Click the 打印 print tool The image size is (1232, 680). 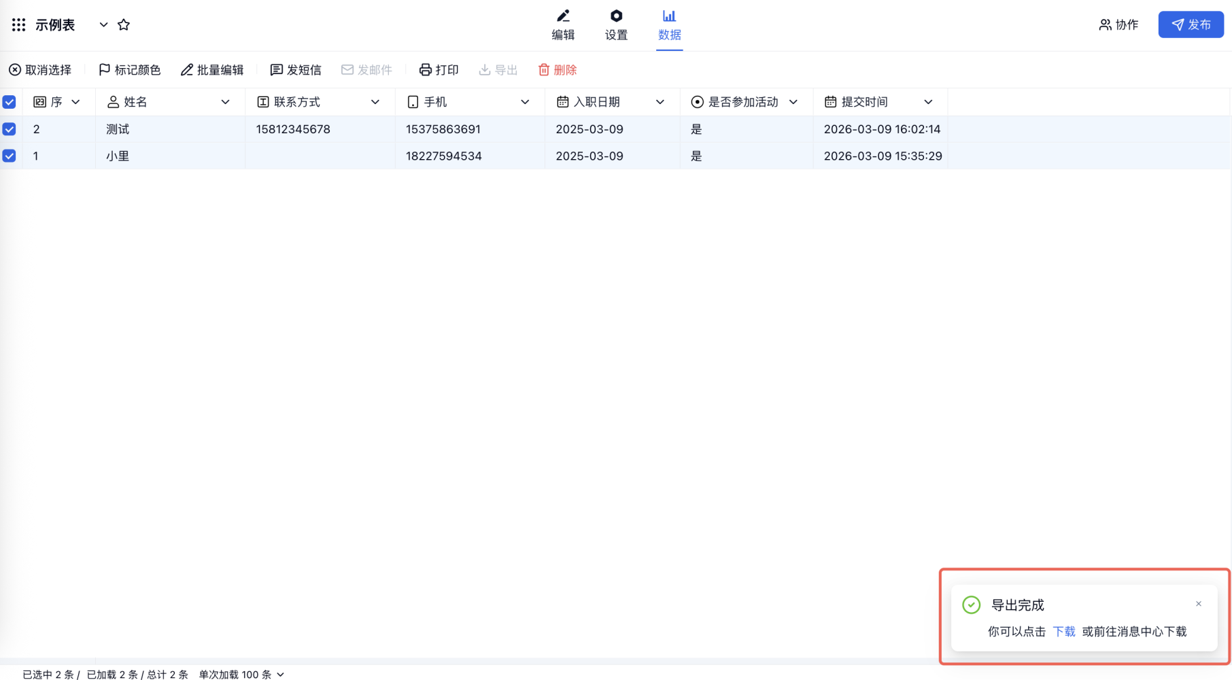pos(439,70)
